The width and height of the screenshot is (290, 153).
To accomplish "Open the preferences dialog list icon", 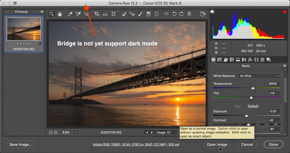I will click(166, 14).
